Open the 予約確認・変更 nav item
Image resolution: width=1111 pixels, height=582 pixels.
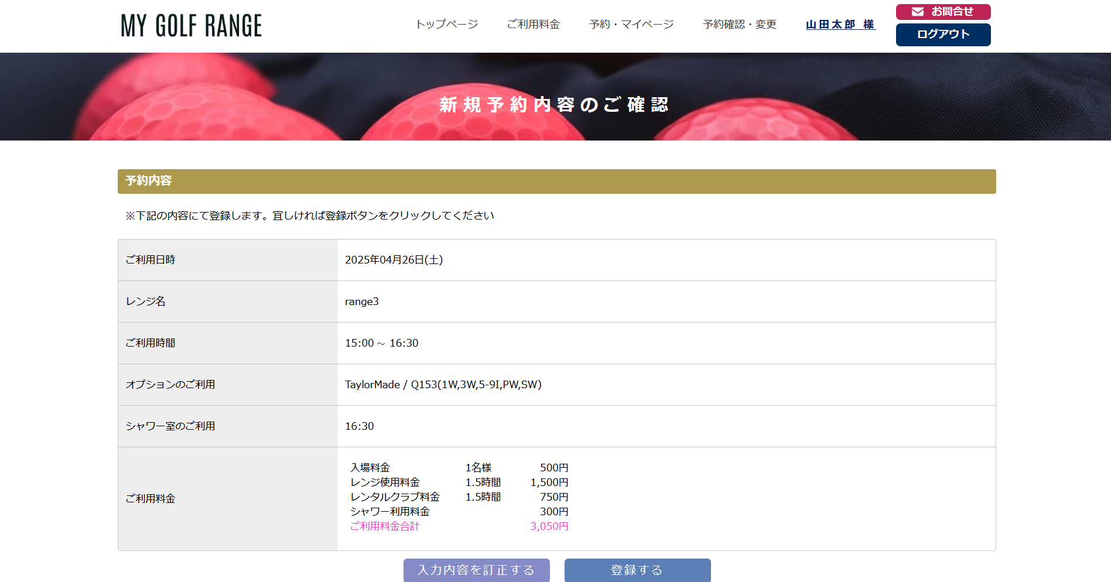point(739,24)
